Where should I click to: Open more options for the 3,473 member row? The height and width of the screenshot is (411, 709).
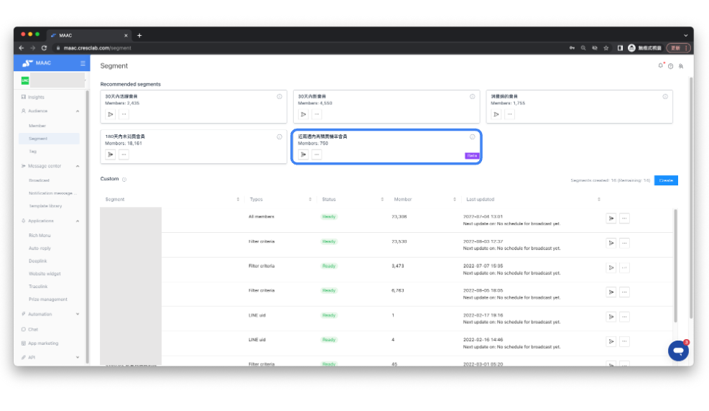624,267
